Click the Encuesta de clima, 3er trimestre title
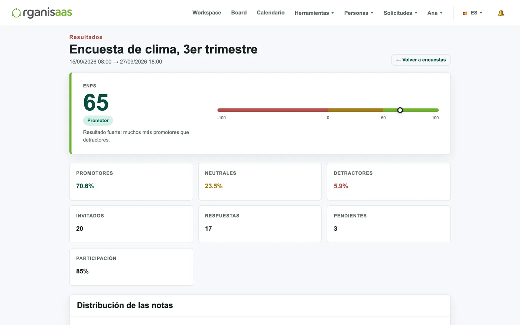The image size is (520, 325). 163,49
